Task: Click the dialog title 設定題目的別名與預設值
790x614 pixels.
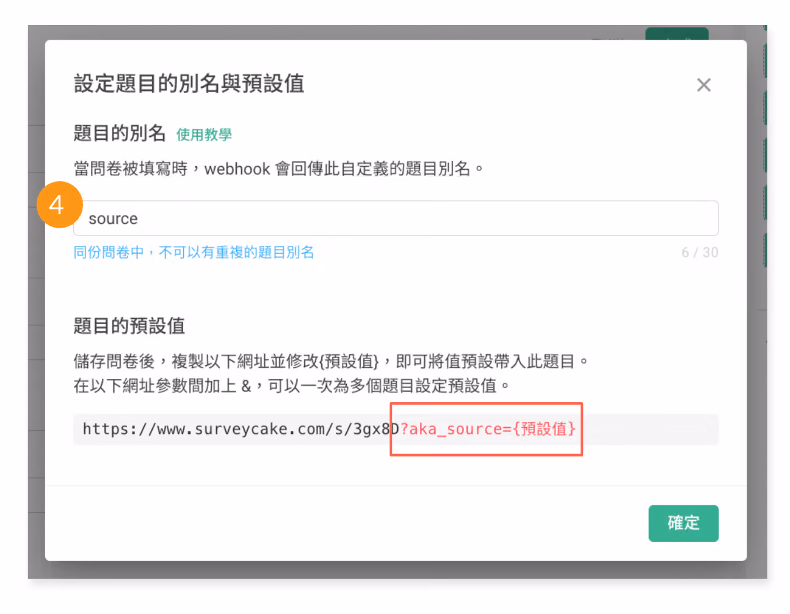Action: click(x=189, y=83)
